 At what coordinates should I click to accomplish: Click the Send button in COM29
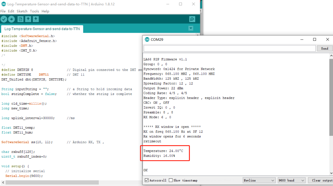pyautogui.click(x=325, y=49)
